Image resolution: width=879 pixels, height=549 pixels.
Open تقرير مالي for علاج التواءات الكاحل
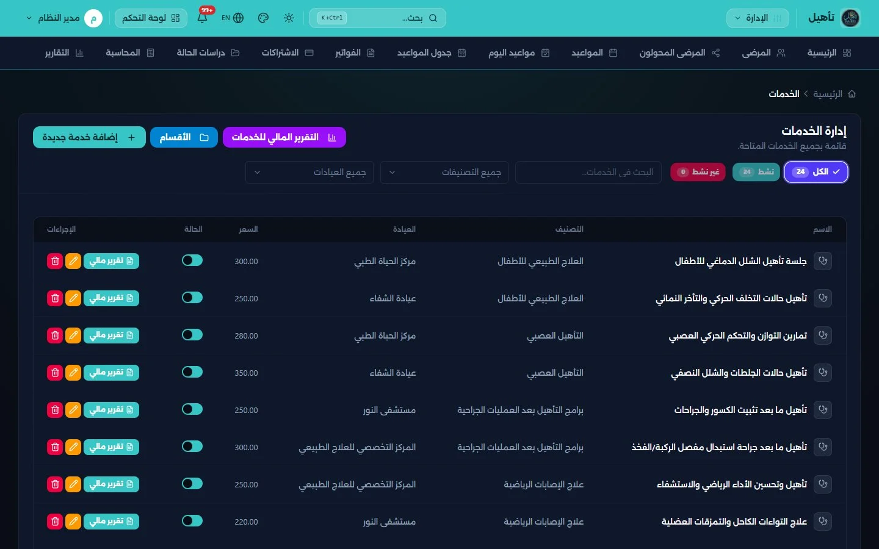(x=111, y=522)
